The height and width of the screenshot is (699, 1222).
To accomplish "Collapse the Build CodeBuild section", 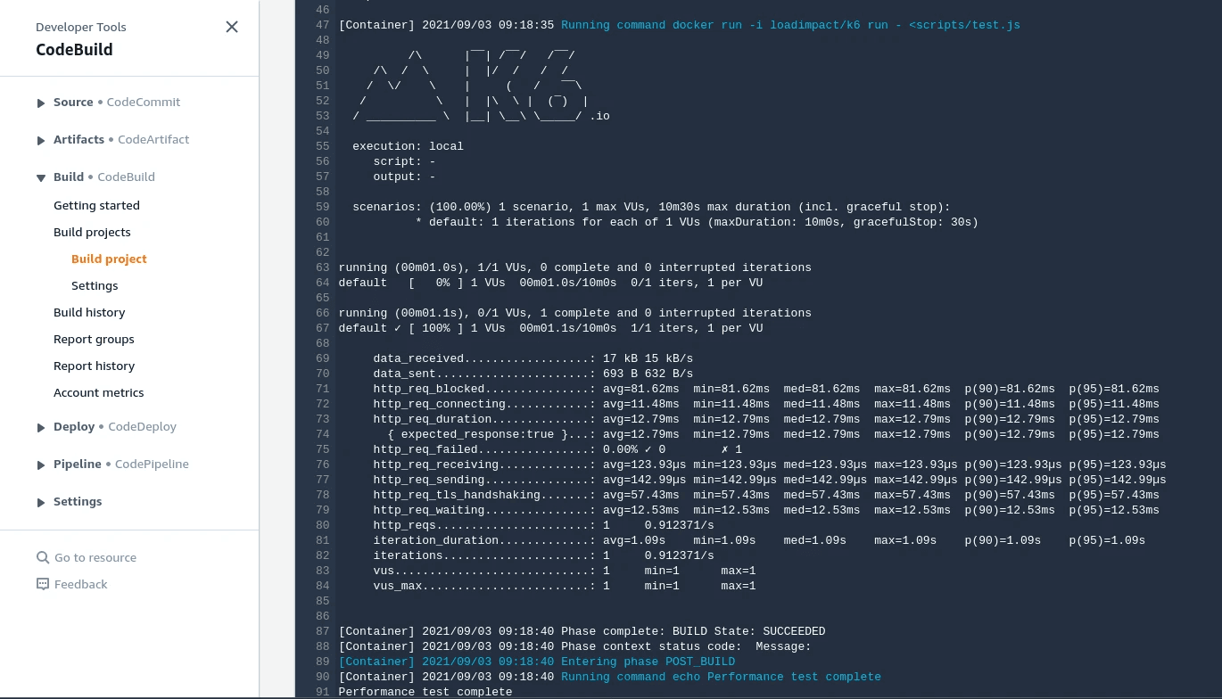I will [x=41, y=177].
